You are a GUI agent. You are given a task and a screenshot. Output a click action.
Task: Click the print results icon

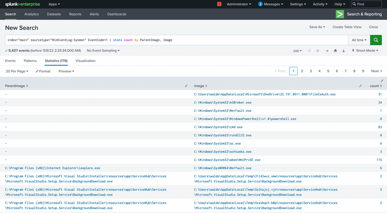(x=335, y=51)
